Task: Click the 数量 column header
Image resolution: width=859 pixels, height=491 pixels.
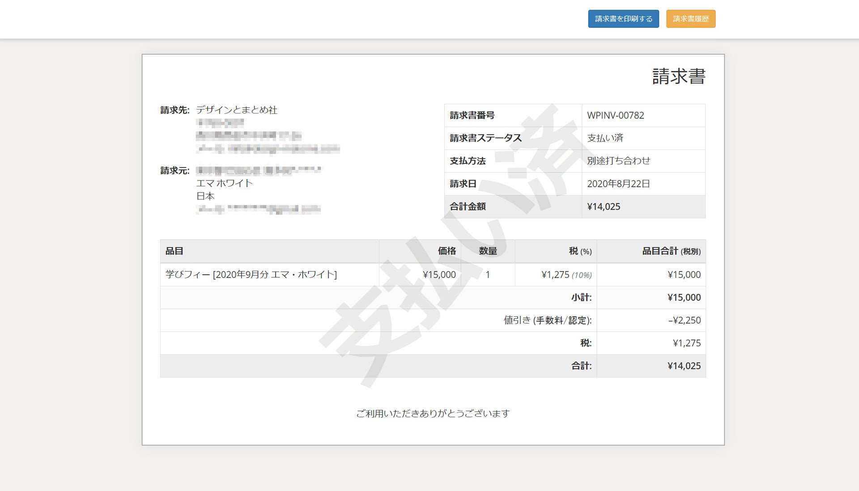Action: tap(488, 251)
